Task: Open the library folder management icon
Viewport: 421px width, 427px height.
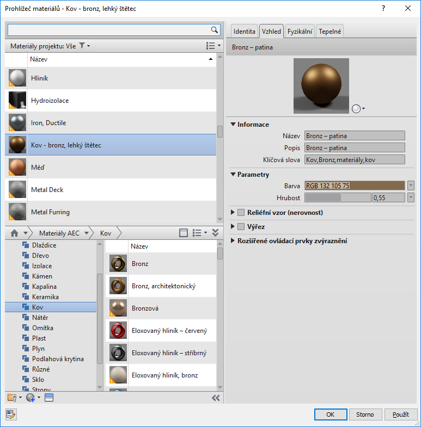Action: [x=12, y=398]
